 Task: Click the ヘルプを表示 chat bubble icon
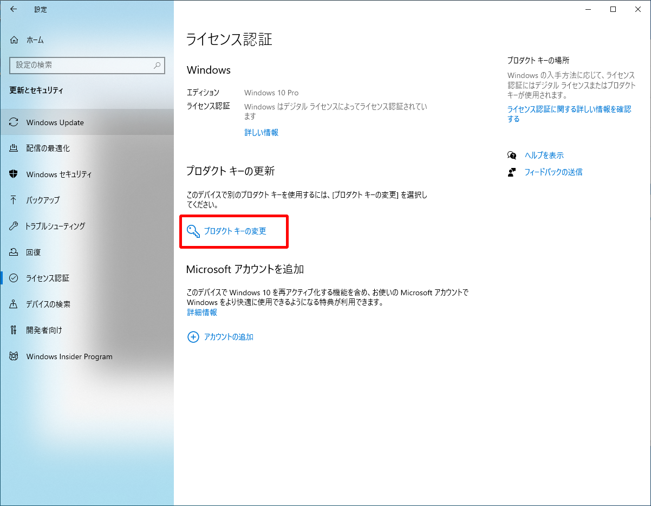click(512, 155)
